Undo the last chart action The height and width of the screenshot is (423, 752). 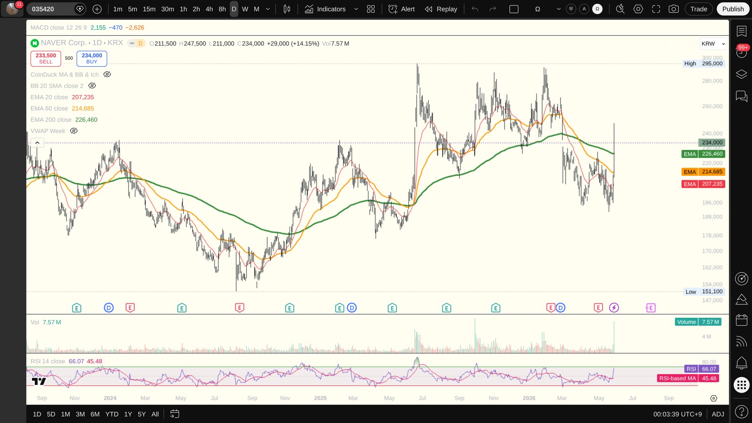tap(475, 9)
